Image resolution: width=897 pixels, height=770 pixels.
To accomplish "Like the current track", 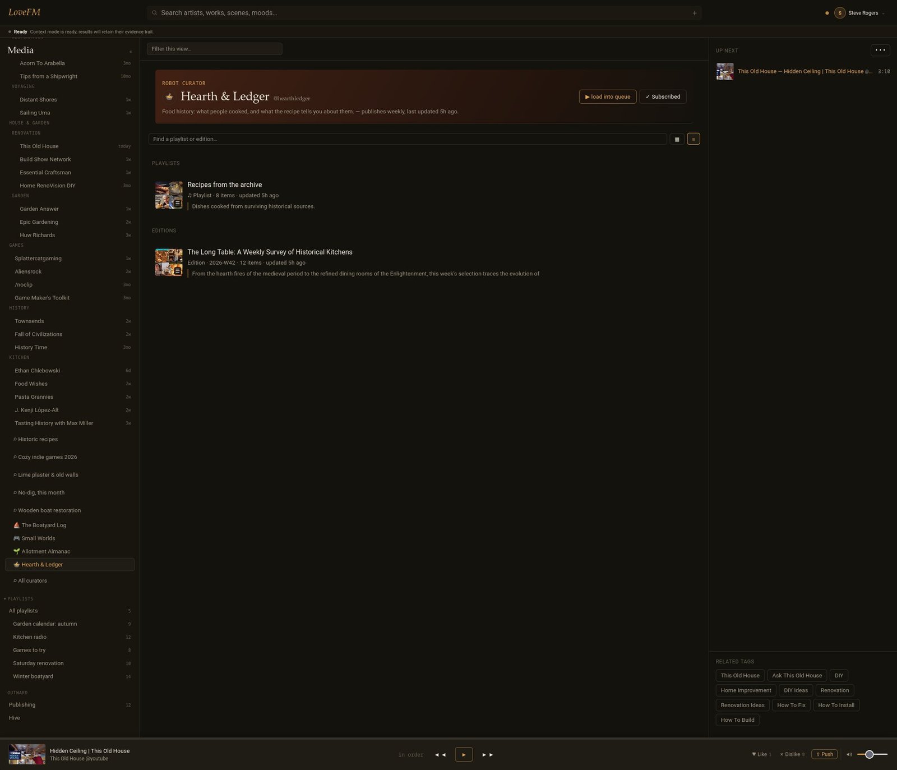I will [761, 754].
